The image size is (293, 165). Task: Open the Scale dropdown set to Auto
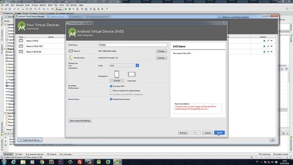[124, 66]
